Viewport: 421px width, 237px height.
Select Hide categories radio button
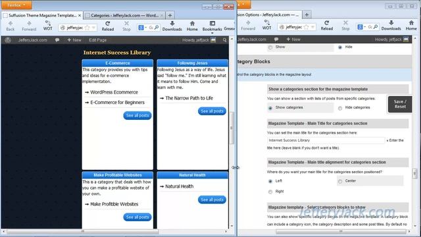(x=340, y=108)
